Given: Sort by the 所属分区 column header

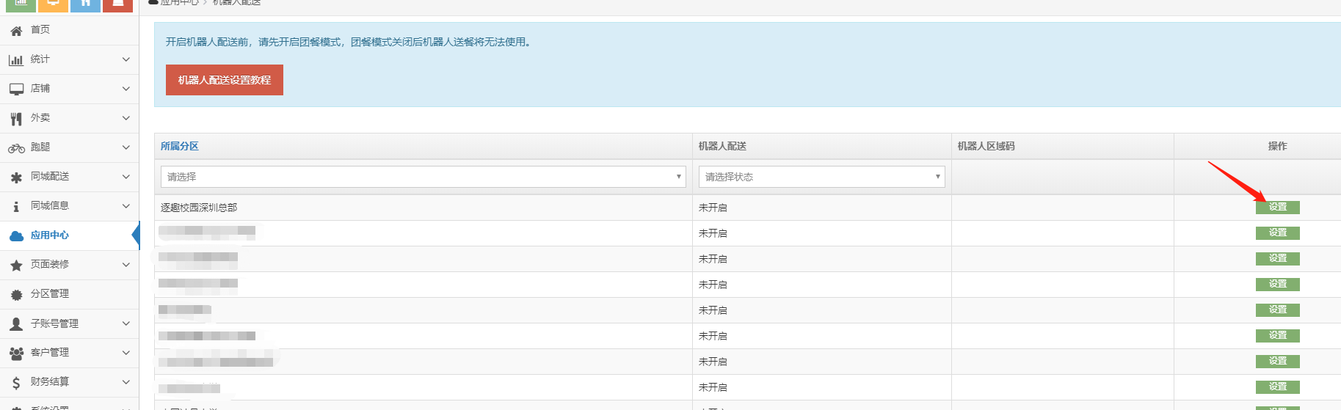Looking at the screenshot, I should pyautogui.click(x=180, y=146).
